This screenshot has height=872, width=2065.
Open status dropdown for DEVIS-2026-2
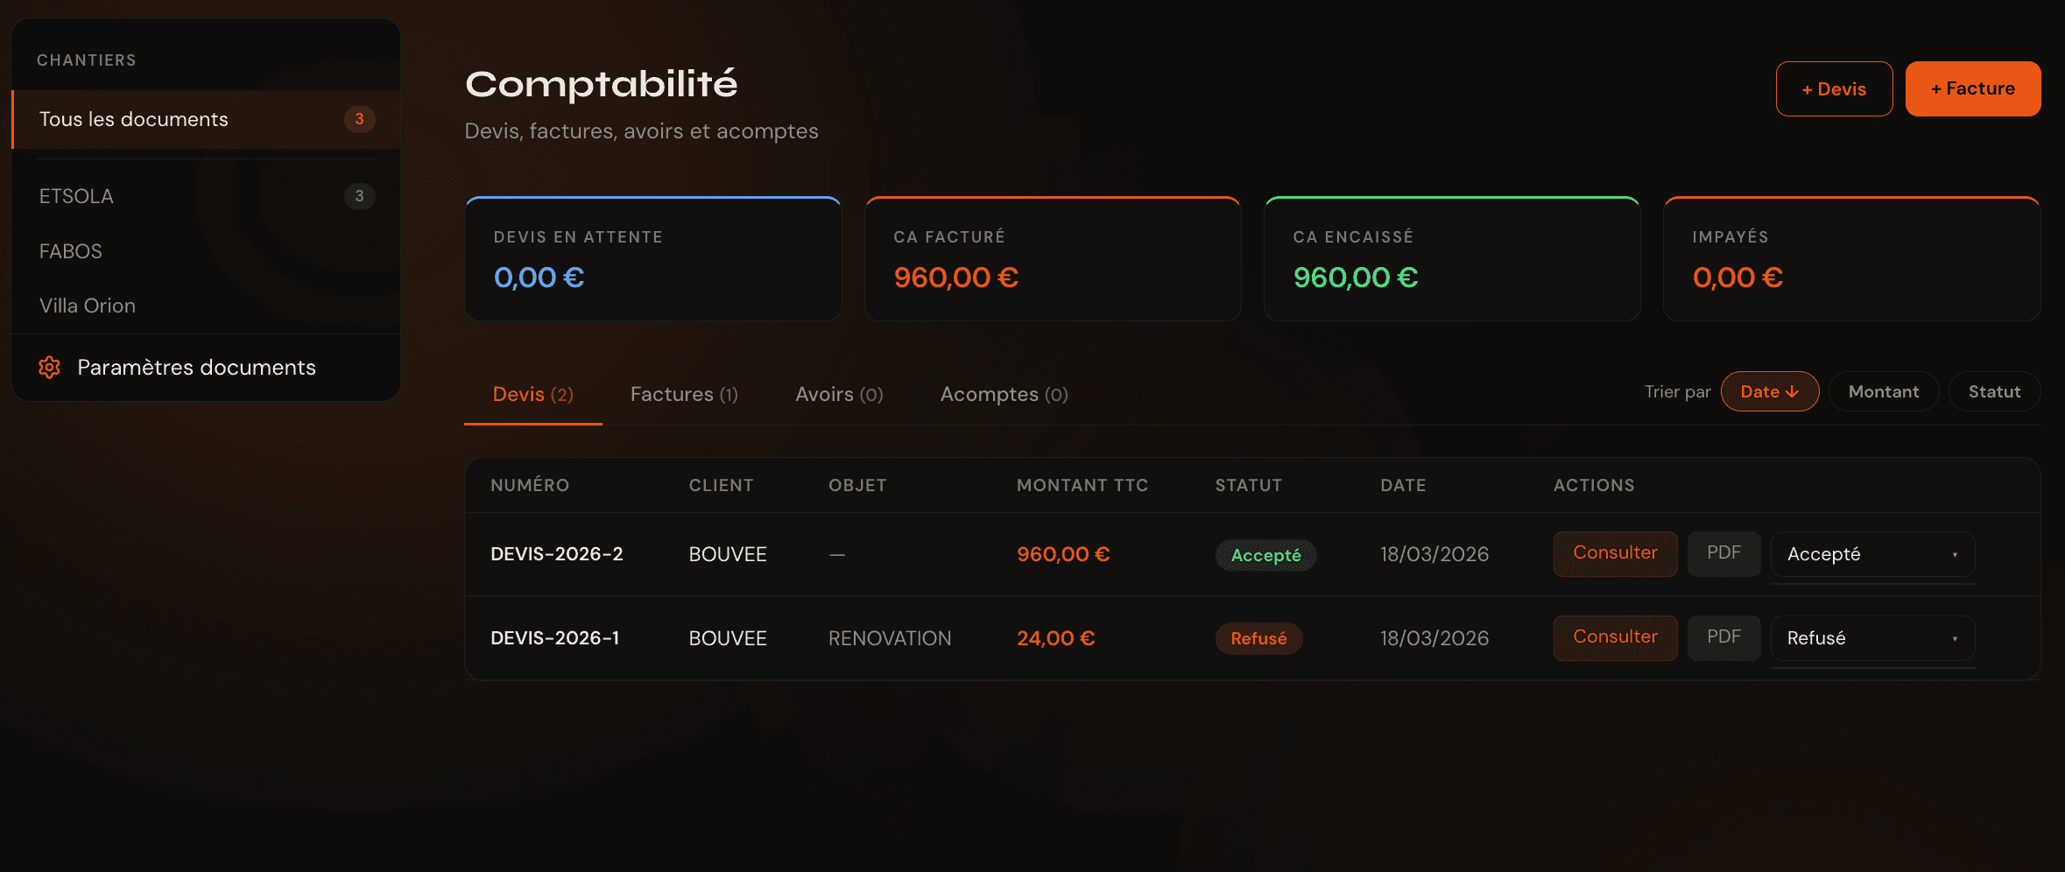[1871, 554]
